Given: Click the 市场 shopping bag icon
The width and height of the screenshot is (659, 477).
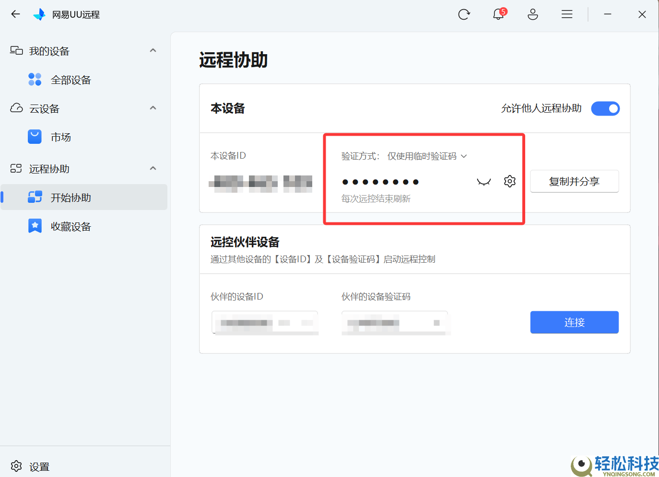Looking at the screenshot, I should [x=35, y=137].
